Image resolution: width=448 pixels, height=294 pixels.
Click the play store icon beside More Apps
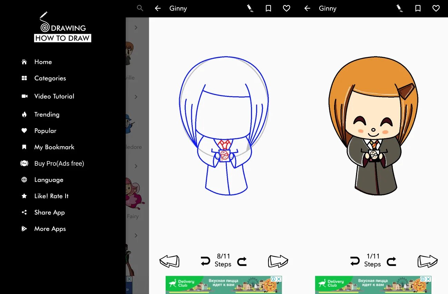(24, 229)
